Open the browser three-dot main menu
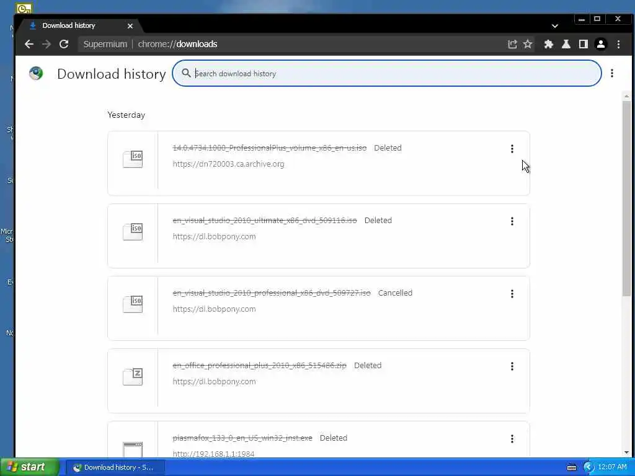The height and width of the screenshot is (476, 635). click(x=618, y=44)
